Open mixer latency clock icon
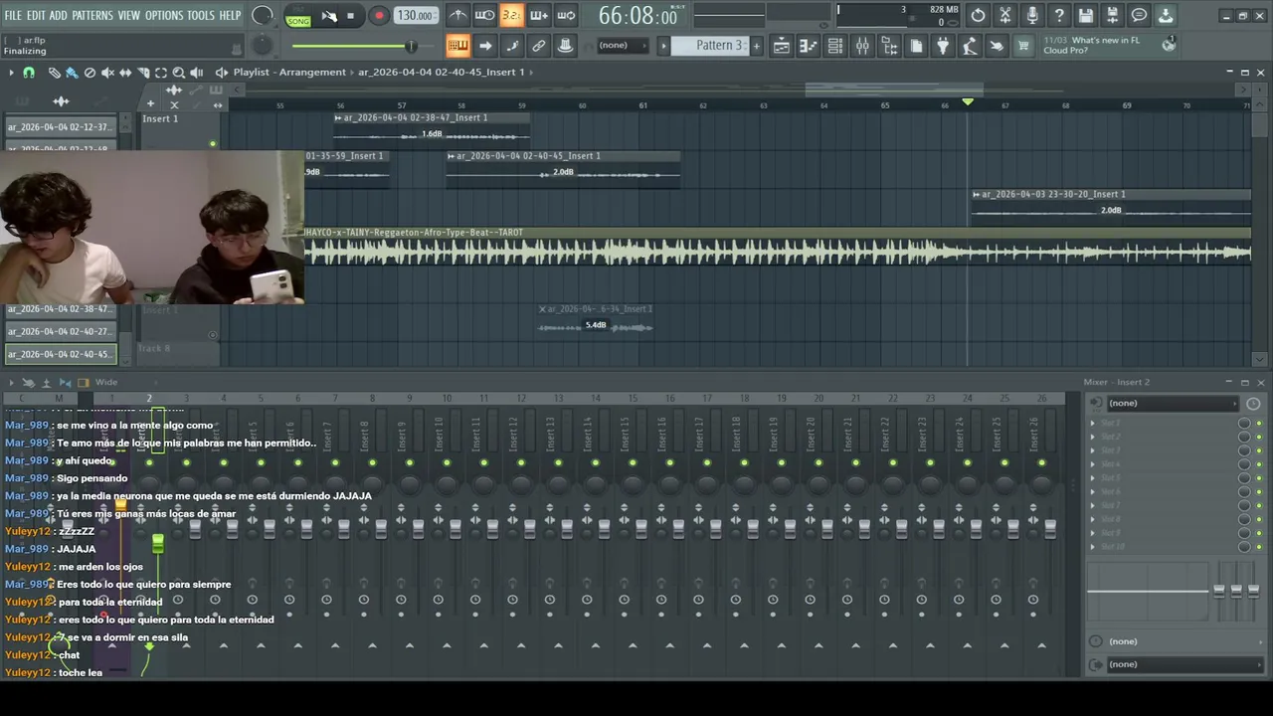Viewport: 1273px width, 716px height. 1253,403
